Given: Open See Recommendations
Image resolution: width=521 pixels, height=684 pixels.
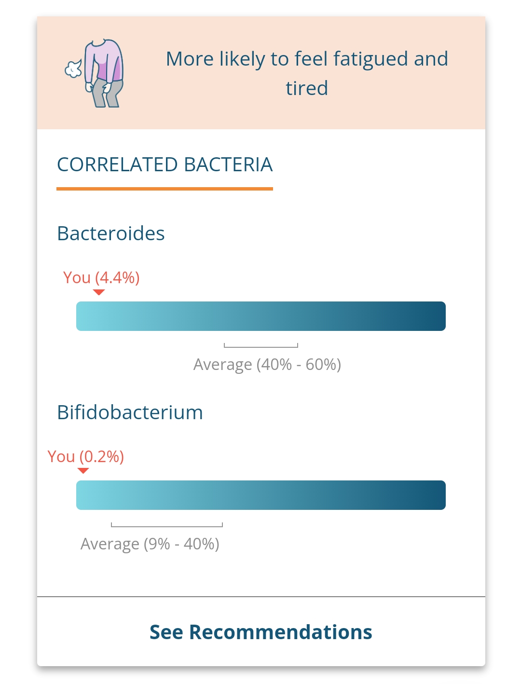Looking at the screenshot, I should click(x=261, y=632).
